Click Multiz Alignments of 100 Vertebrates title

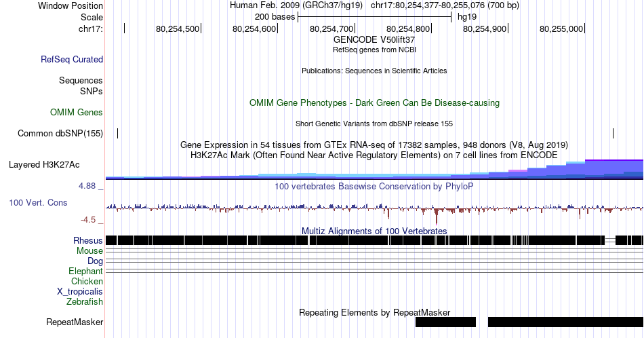click(374, 231)
